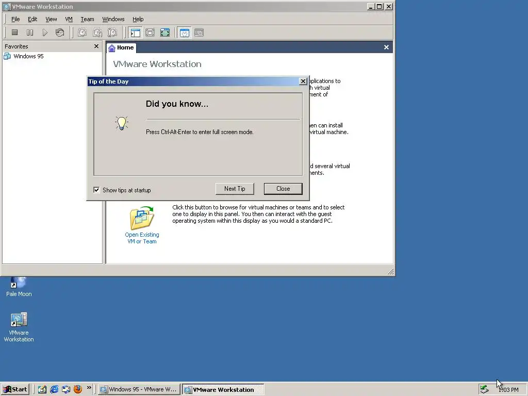528x396 pixels.
Task: Close the Tip of the Day dialog with the X
Action: [x=303, y=81]
